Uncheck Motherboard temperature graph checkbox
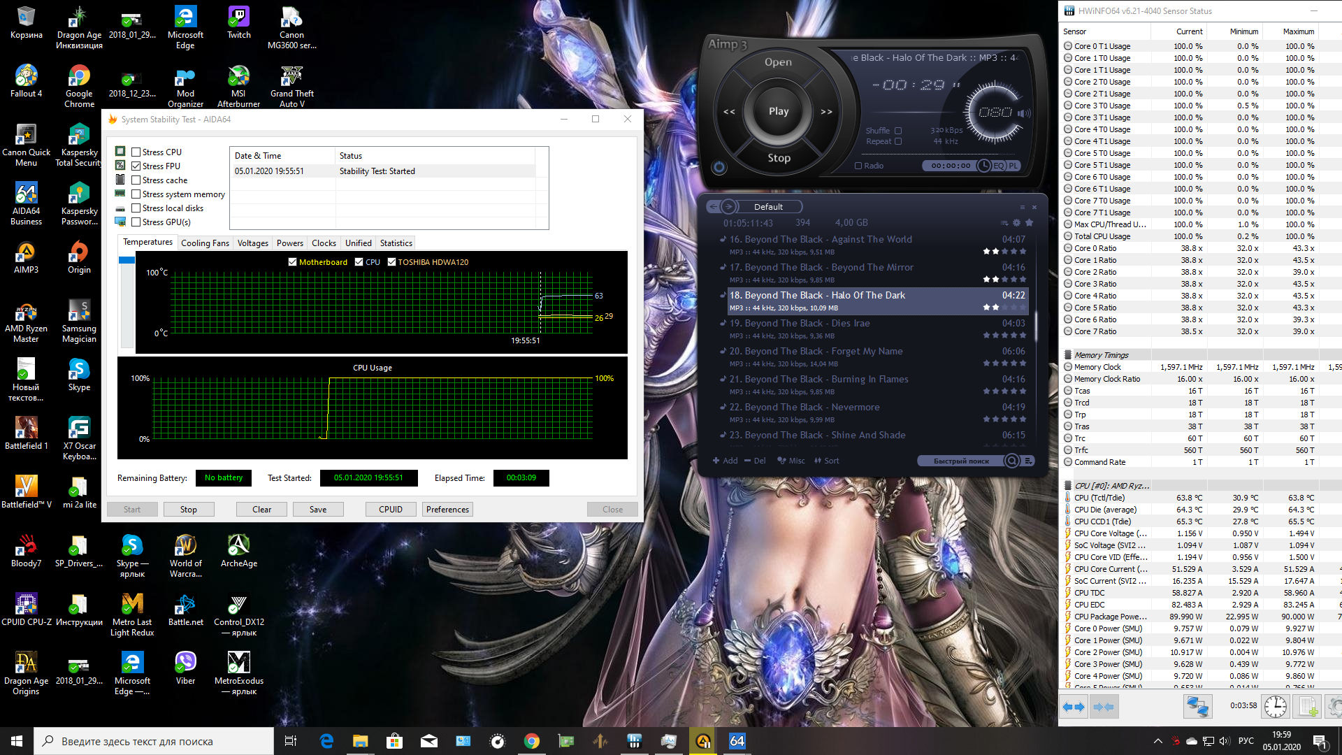This screenshot has width=1342, height=755. (x=293, y=262)
